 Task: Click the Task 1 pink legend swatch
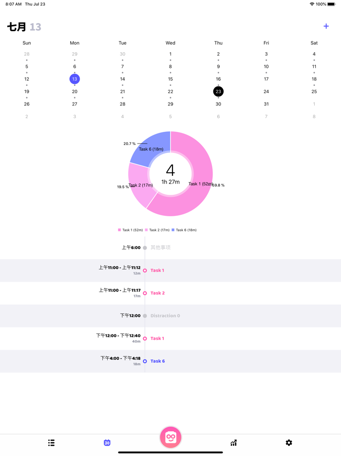tap(119, 230)
